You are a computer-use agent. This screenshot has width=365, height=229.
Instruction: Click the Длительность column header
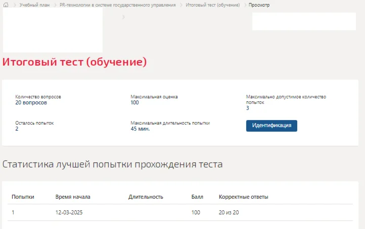click(146, 197)
